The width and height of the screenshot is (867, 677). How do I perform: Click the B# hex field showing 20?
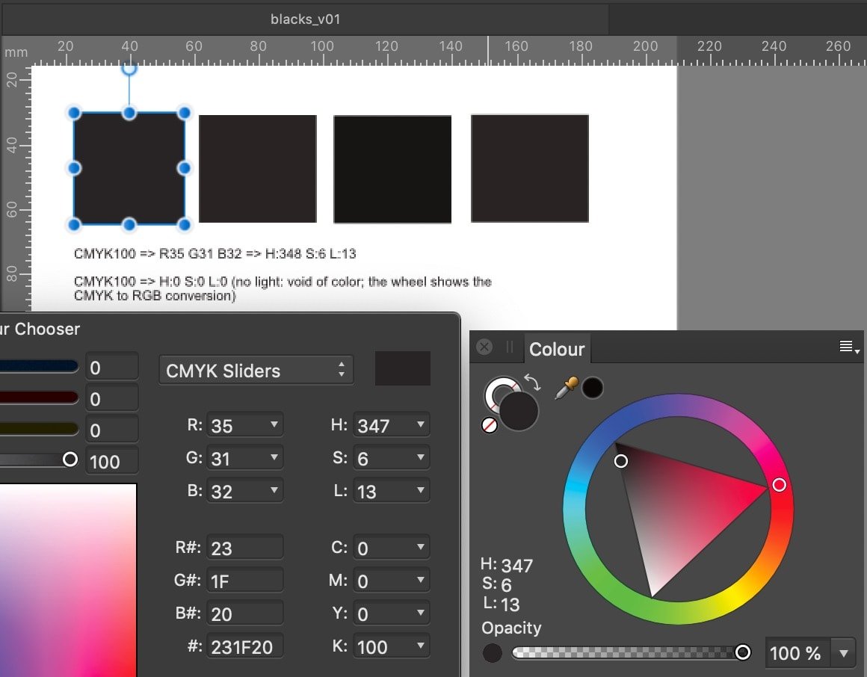point(245,613)
